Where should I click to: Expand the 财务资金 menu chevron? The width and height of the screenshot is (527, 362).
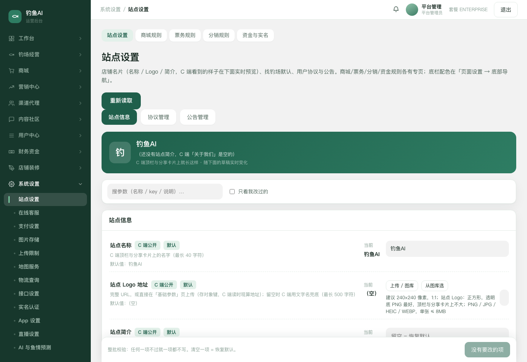(x=80, y=152)
